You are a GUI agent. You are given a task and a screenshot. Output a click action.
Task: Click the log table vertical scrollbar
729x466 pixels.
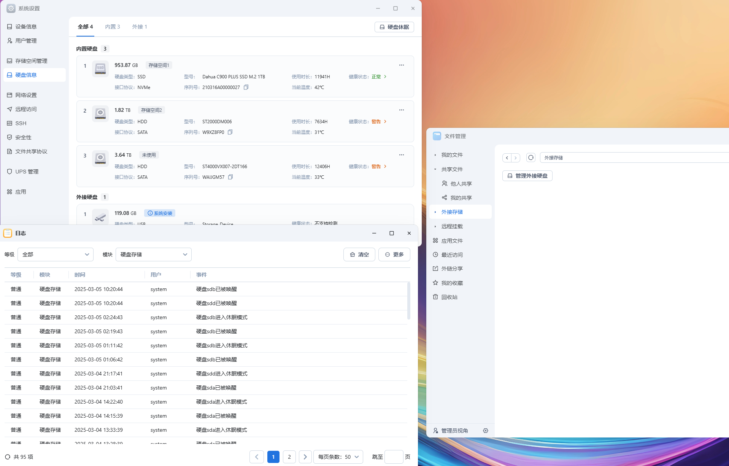click(x=409, y=301)
